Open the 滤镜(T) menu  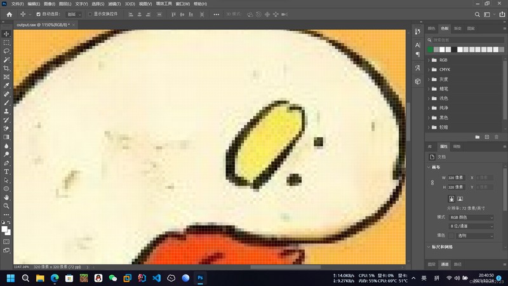tap(114, 4)
